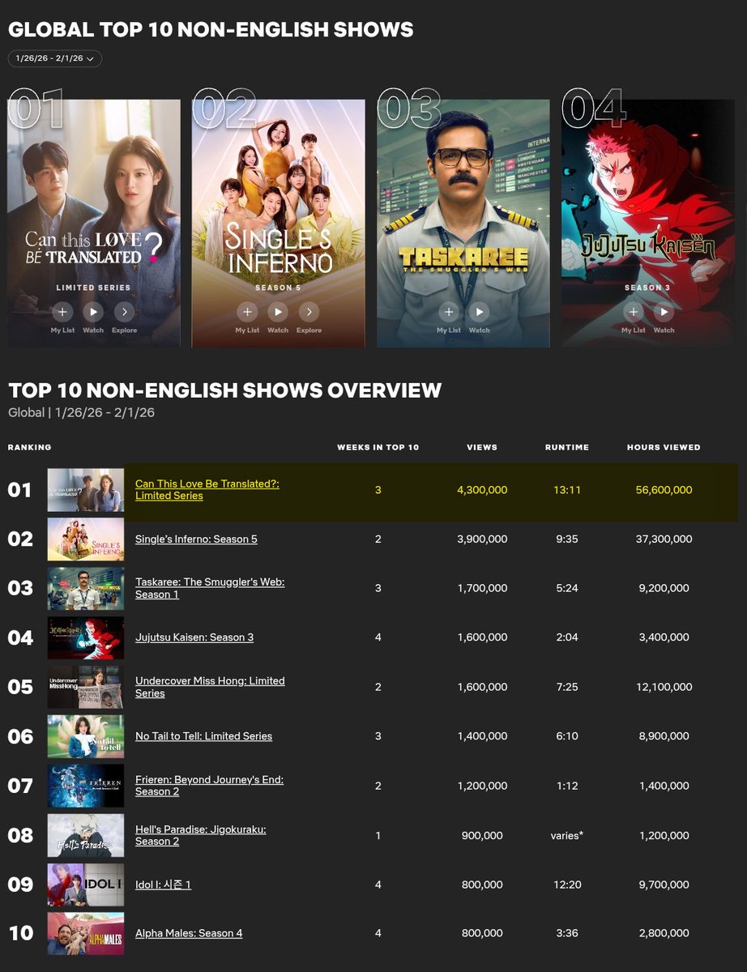Select Frieren table thumbnail
This screenshot has height=972, width=747.
pos(86,786)
